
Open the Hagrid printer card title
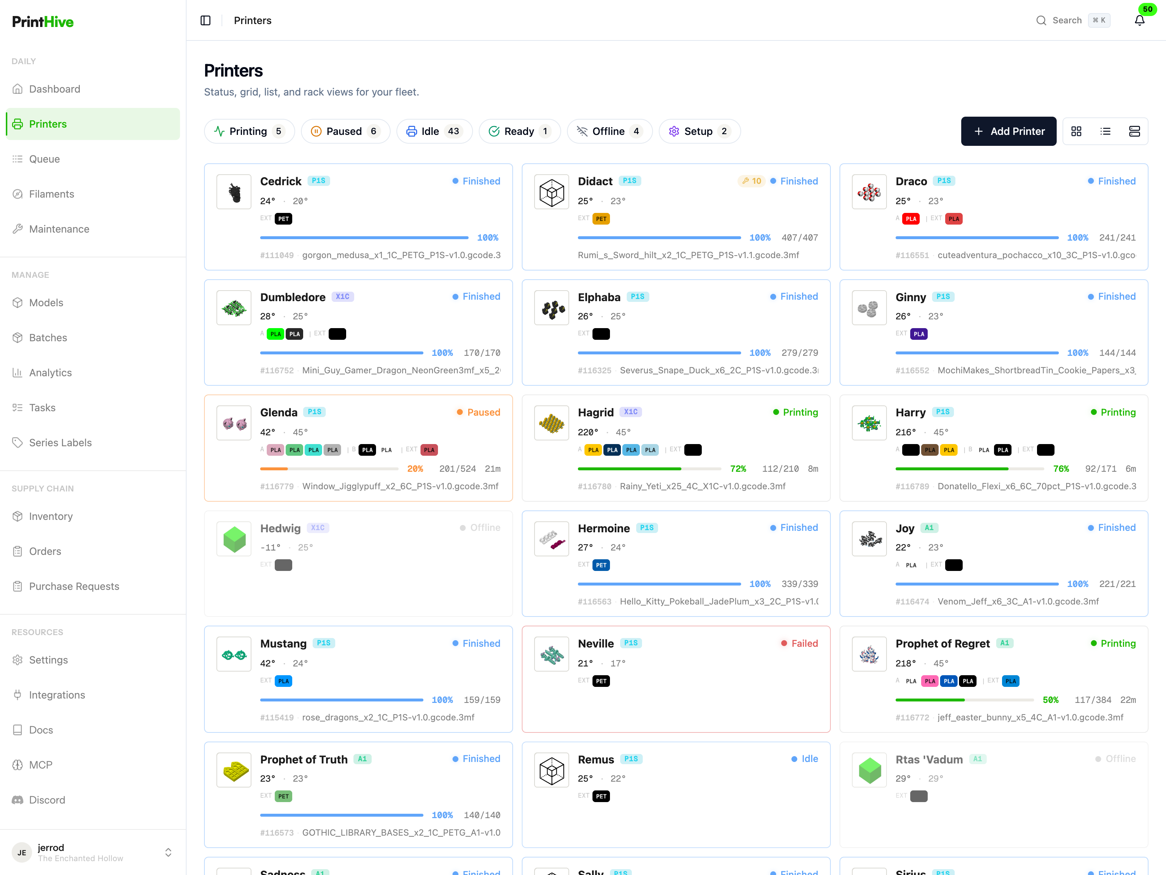click(596, 412)
